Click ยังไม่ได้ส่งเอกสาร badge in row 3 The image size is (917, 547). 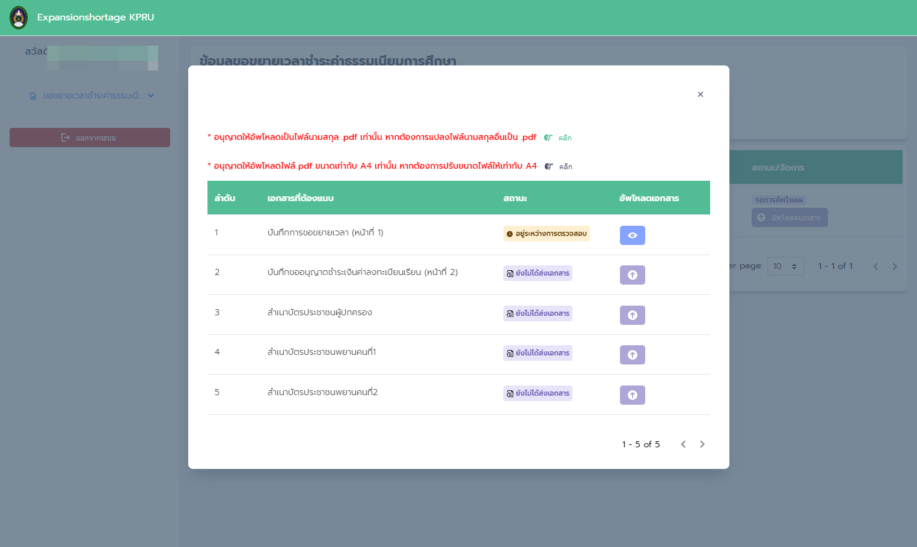click(538, 313)
